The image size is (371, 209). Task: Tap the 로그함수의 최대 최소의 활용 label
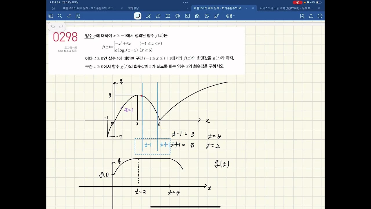tap(67, 49)
